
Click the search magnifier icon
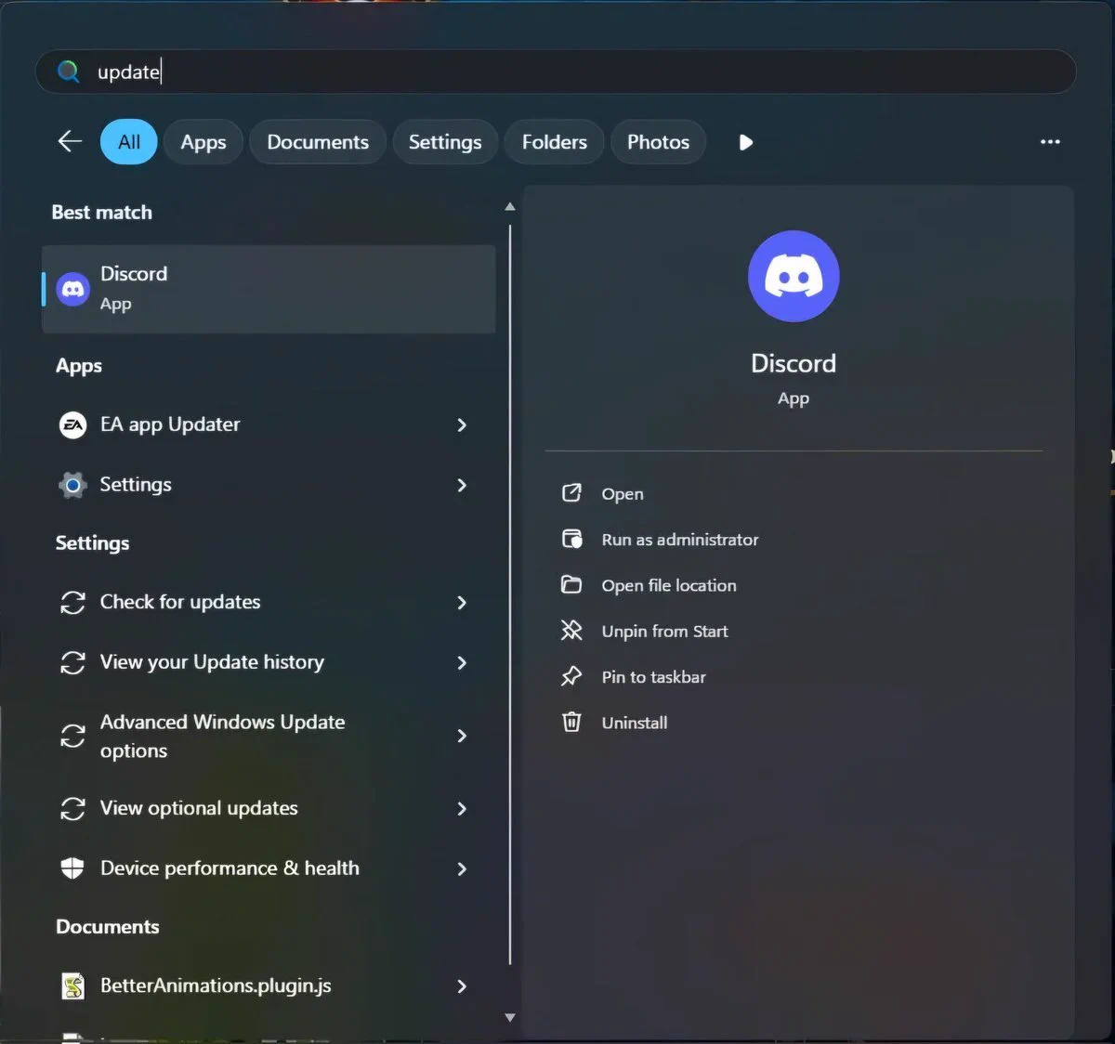click(69, 72)
